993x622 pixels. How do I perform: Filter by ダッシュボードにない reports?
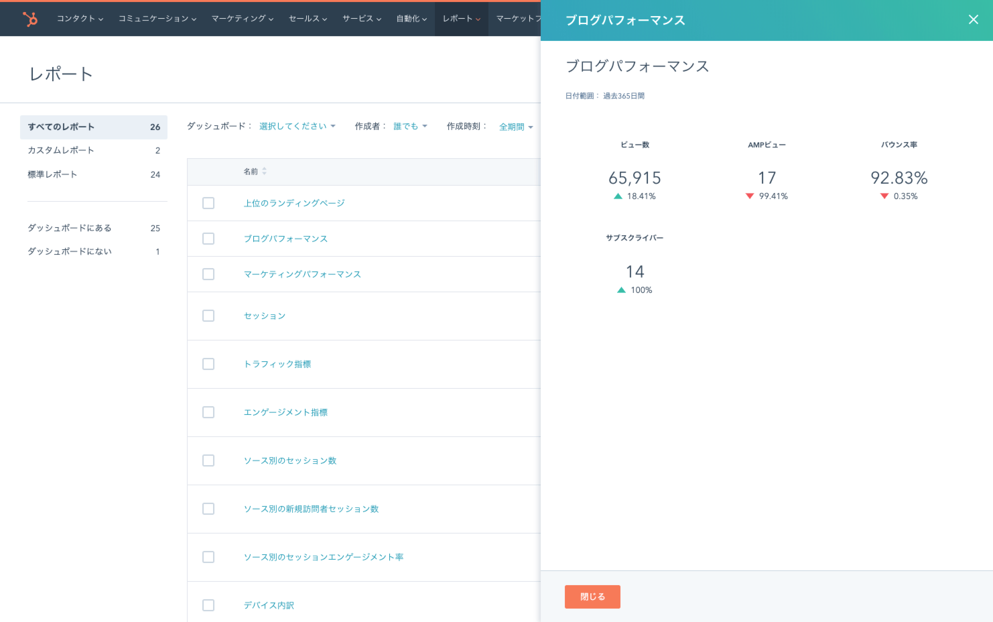tap(70, 251)
